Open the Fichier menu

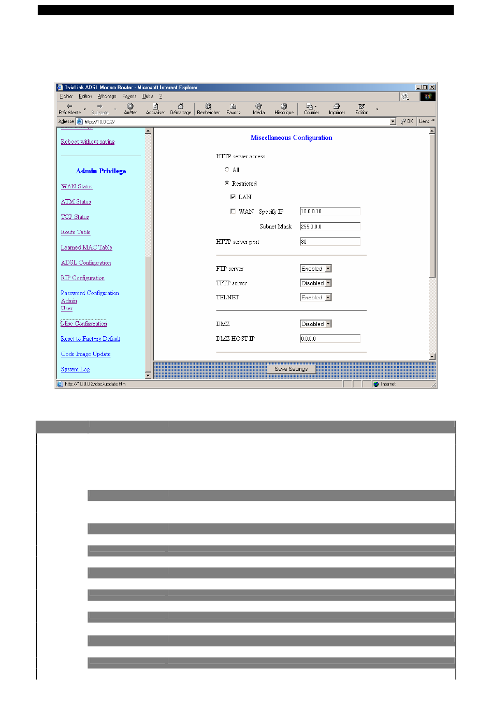66,96
